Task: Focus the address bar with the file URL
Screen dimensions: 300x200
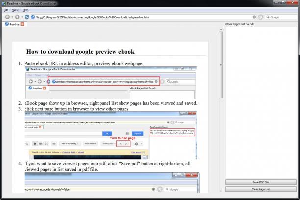Action: pyautogui.click(x=144, y=17)
